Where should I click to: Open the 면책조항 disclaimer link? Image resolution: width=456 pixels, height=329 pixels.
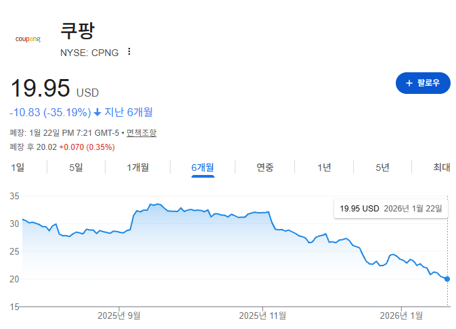(x=141, y=133)
